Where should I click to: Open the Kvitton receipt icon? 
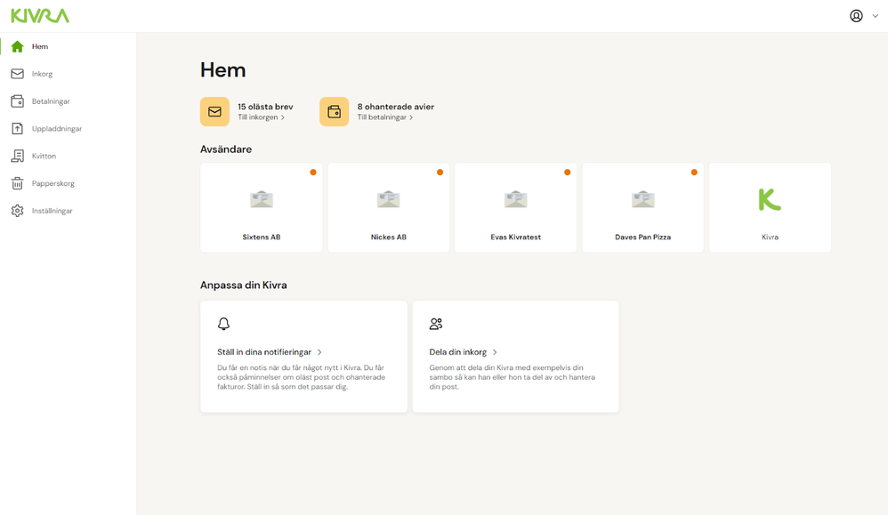[18, 157]
